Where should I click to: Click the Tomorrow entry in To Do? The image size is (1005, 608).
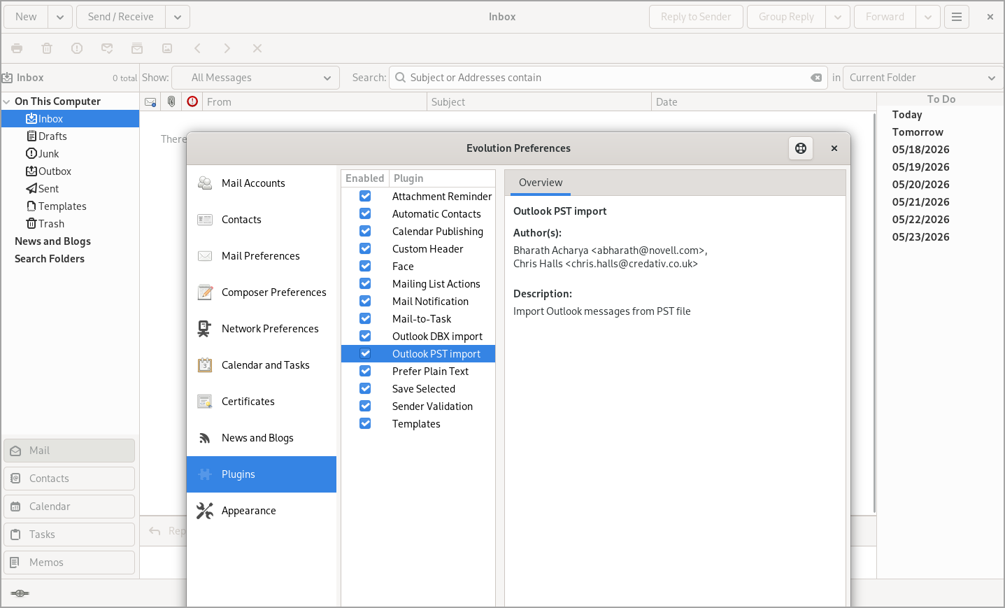click(918, 132)
